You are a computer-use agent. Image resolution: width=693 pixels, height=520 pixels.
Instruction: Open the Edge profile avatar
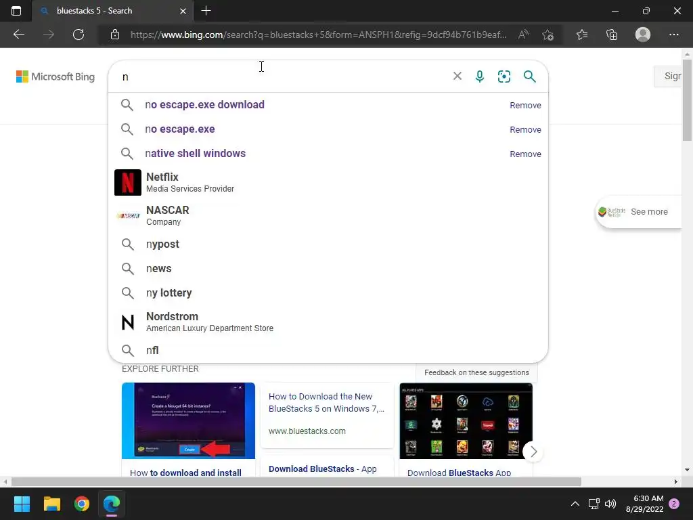tap(643, 35)
